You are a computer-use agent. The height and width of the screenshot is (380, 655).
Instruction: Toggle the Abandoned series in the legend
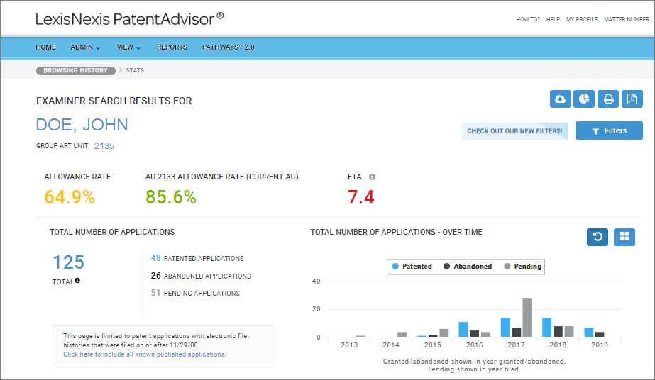[468, 266]
